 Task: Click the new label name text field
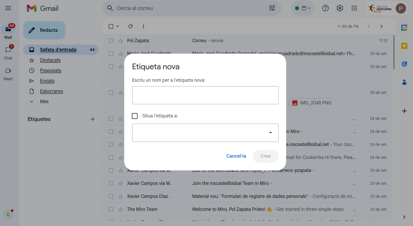(205, 95)
